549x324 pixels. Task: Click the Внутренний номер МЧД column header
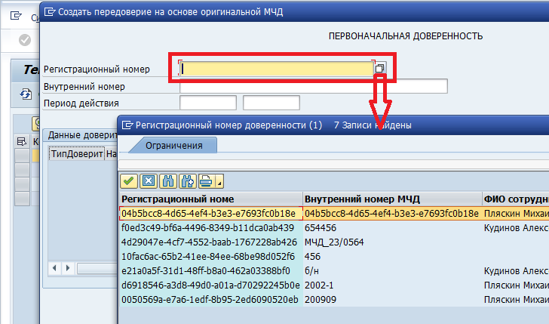(391, 199)
